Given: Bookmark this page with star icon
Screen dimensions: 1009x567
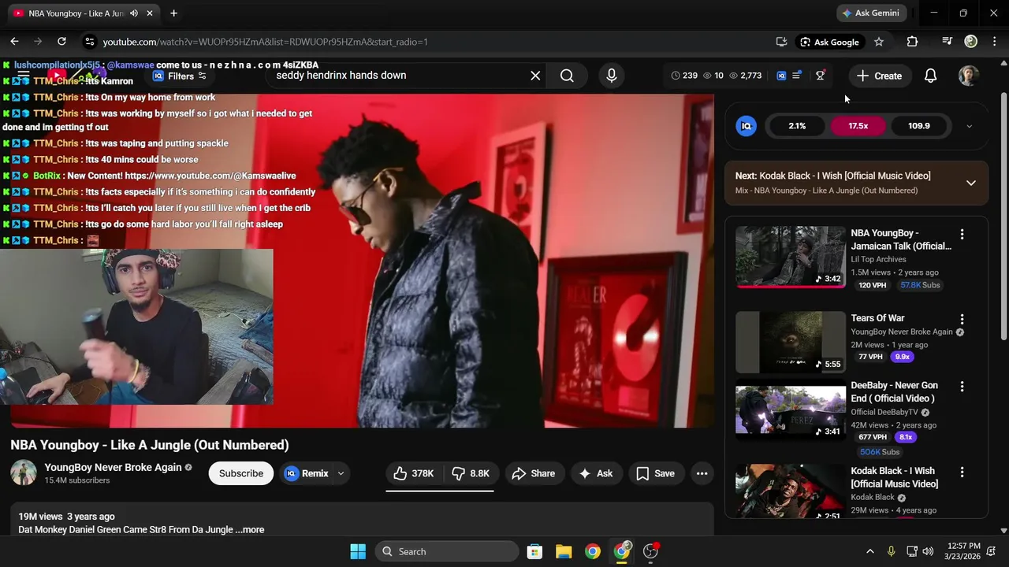Looking at the screenshot, I should [x=879, y=42].
